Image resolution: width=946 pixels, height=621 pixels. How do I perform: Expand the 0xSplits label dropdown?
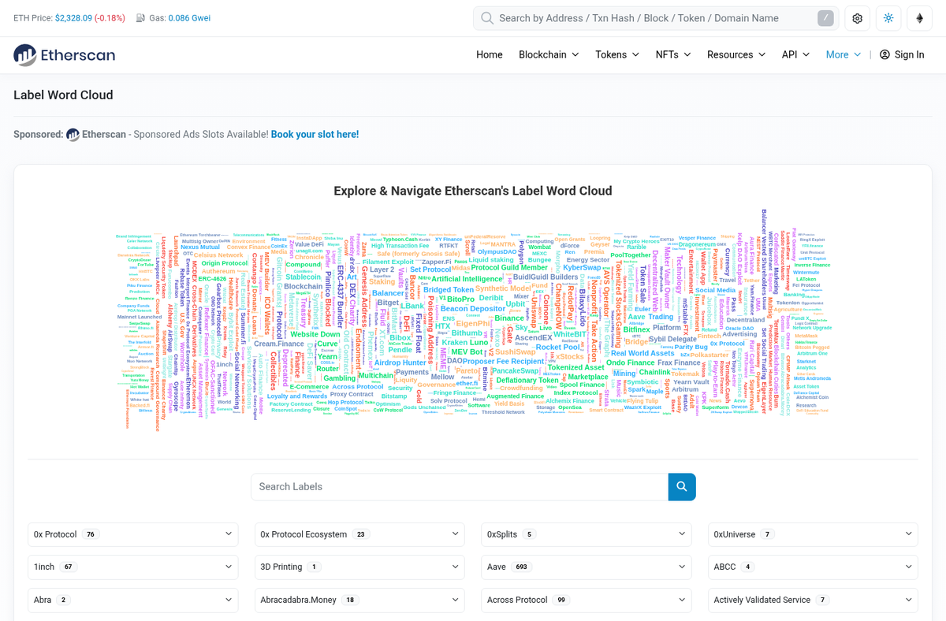tap(587, 534)
